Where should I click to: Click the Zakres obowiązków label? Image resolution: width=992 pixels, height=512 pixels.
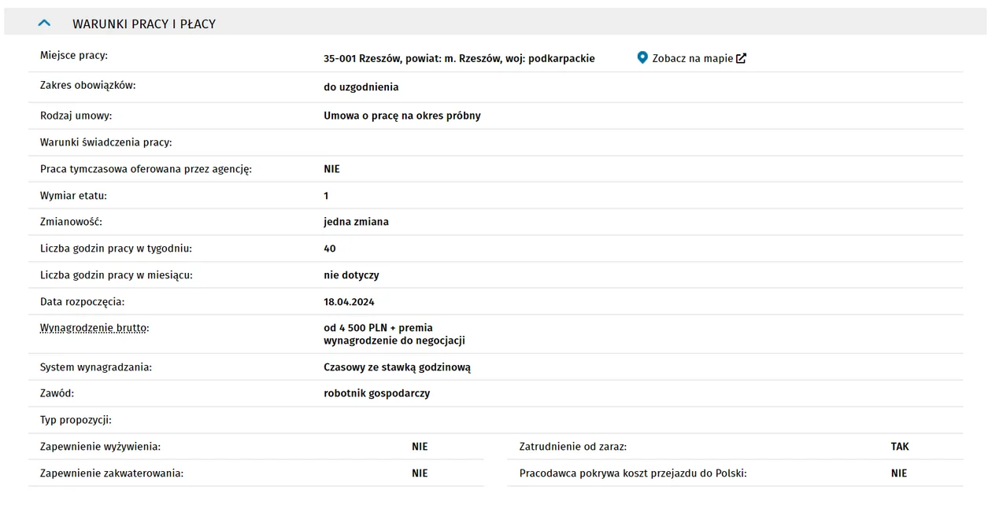pyautogui.click(x=88, y=85)
